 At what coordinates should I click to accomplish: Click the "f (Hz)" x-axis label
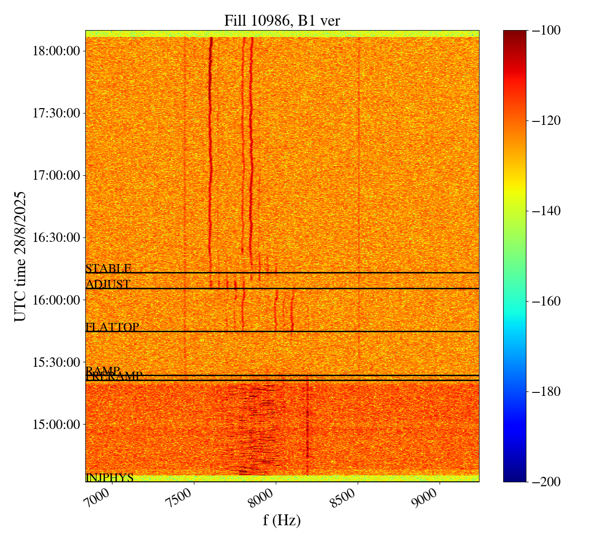tap(282, 520)
